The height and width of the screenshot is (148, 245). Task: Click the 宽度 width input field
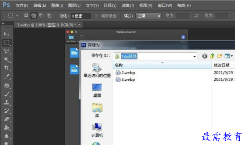[182, 16]
